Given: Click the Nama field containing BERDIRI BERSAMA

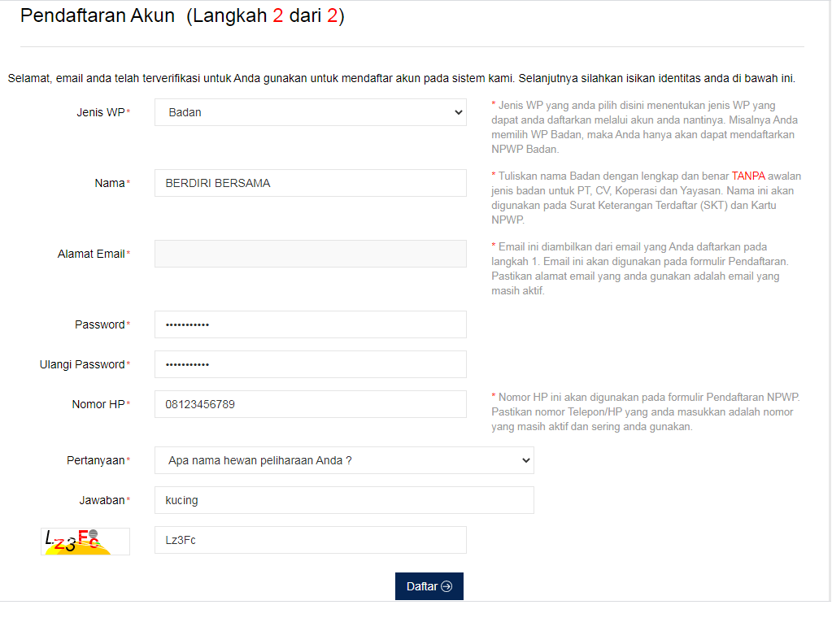Looking at the screenshot, I should click(x=309, y=182).
